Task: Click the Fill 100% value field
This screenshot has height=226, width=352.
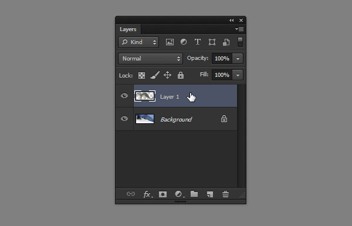Action: pos(222,75)
